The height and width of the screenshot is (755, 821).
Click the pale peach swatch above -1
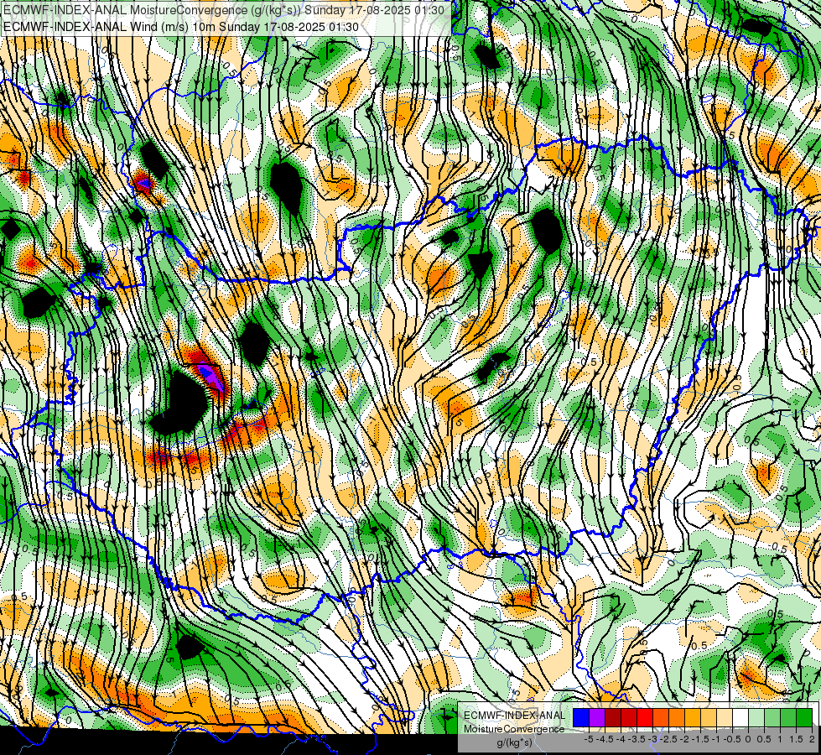tap(724, 718)
